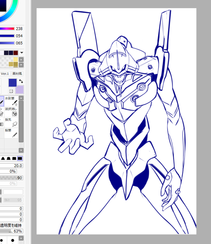Adjust the luminosity slider showing 065
This screenshot has width=211, height=244.
click(7, 43)
